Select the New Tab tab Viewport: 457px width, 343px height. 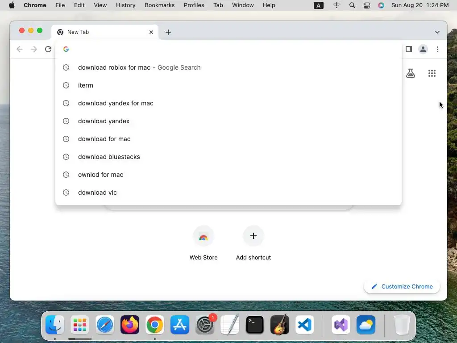coord(105,32)
